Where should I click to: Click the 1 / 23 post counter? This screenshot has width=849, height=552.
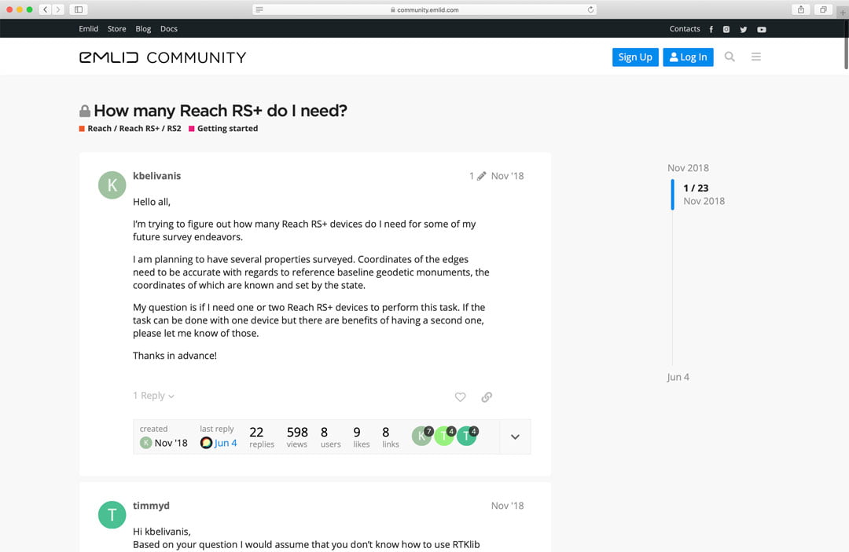click(x=696, y=188)
